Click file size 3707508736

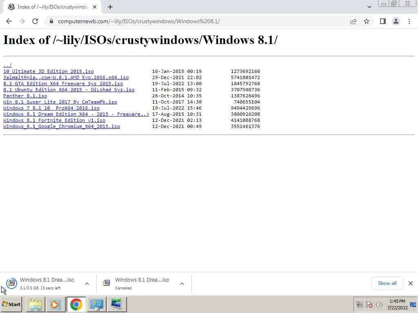[245, 90]
